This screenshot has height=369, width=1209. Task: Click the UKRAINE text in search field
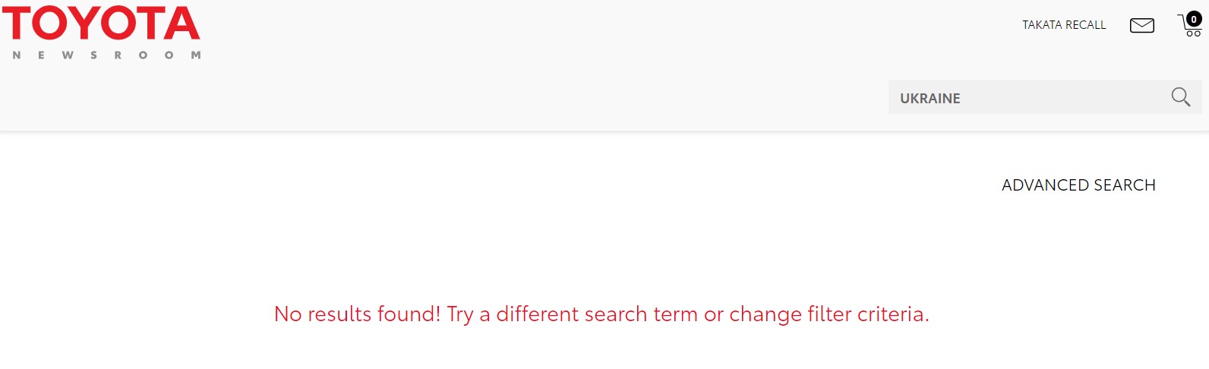click(x=930, y=99)
